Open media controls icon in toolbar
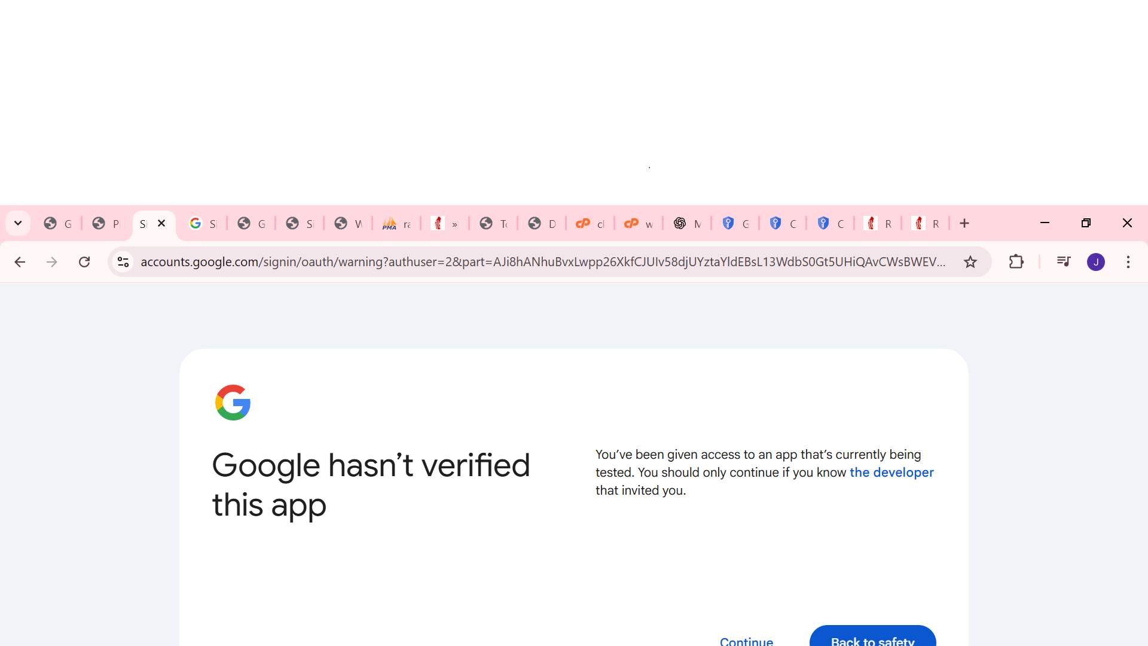This screenshot has width=1148, height=646. click(x=1063, y=261)
